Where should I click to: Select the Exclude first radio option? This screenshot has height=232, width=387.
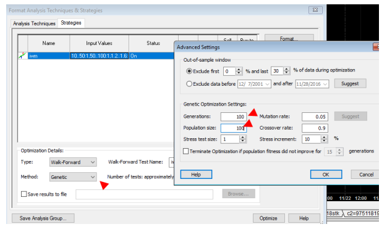pos(189,71)
